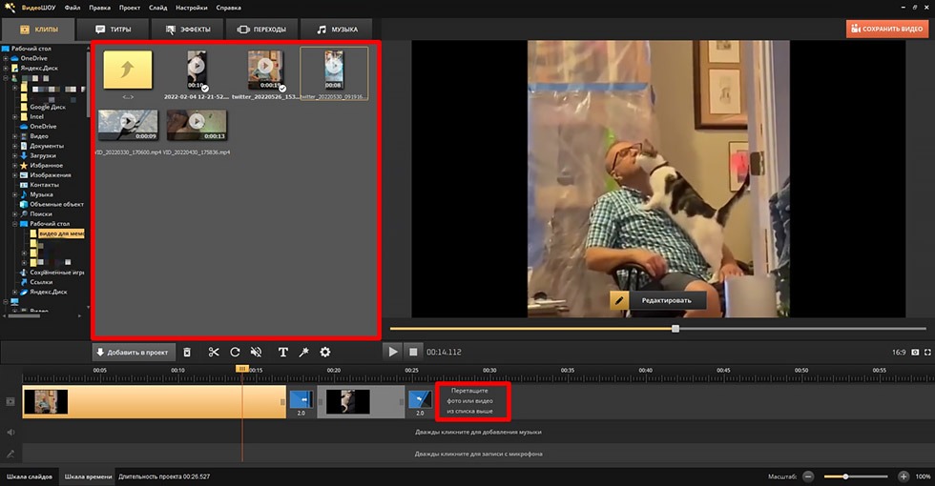Select clip 2022-02-04 12-21-52 thumbnail
The image size is (935, 486).
[197, 71]
